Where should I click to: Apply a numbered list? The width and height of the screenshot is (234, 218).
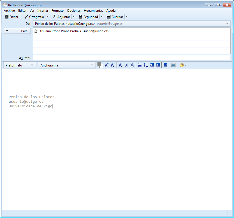(x=146, y=65)
